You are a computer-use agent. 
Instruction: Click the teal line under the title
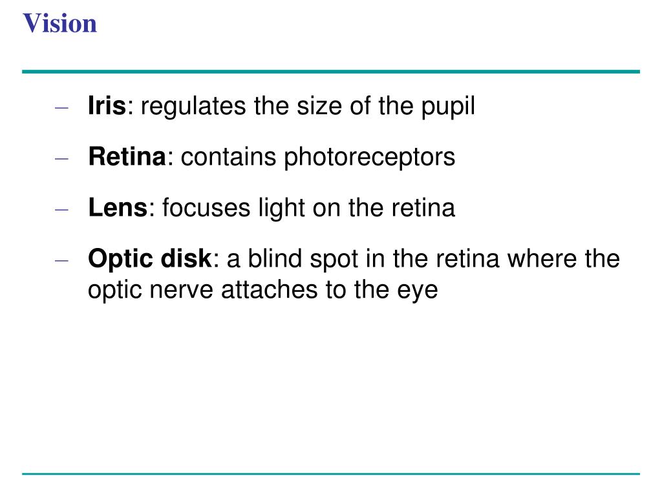[331, 72]
